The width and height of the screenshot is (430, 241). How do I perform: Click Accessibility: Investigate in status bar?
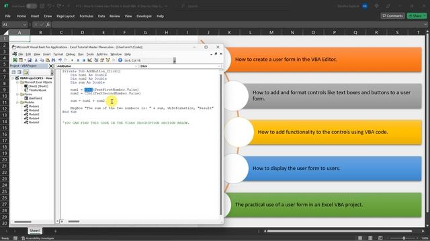point(38,238)
